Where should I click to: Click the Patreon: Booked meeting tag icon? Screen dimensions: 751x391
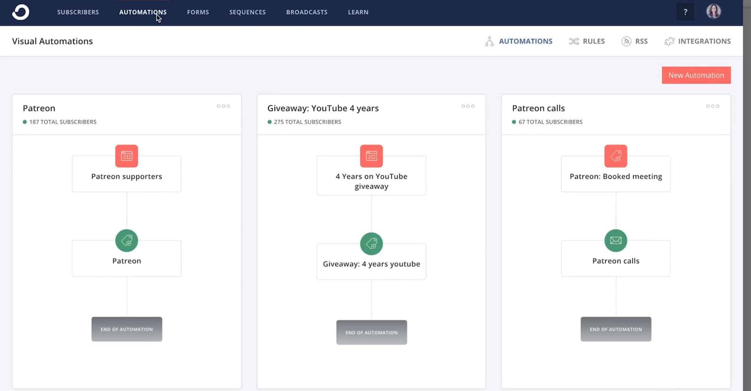click(x=615, y=156)
